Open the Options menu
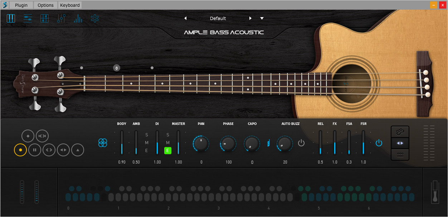This screenshot has height=217, width=448. tap(45, 5)
